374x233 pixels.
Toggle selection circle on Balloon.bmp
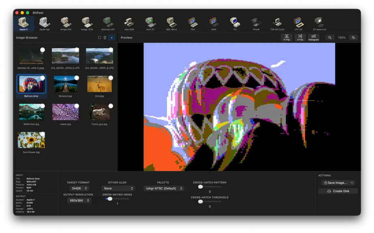point(43,78)
